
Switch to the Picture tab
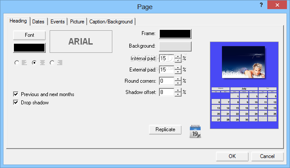(77, 22)
